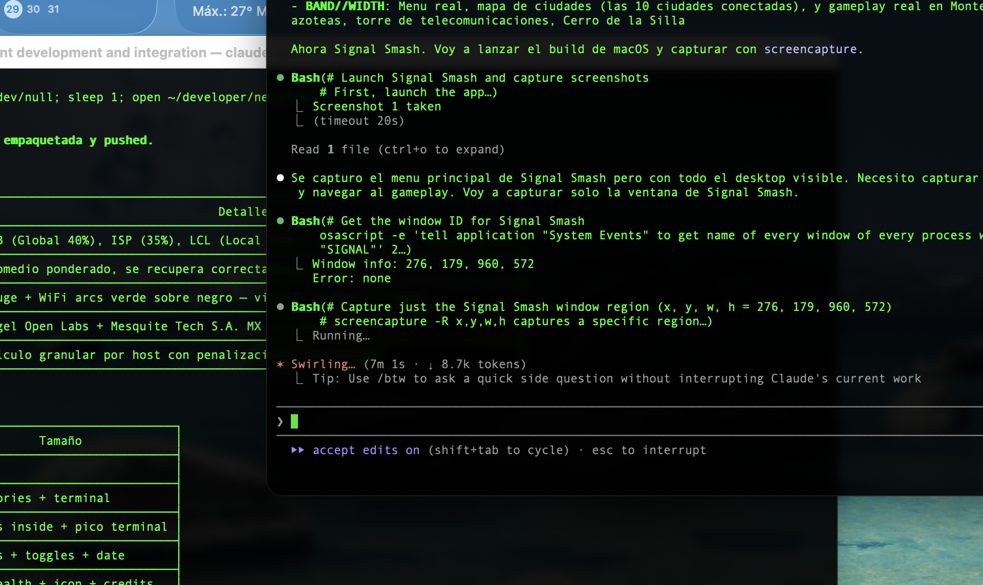Click the '# screencapture -R x,y,w,h' comment line
The image size is (983, 585).
coord(516,321)
